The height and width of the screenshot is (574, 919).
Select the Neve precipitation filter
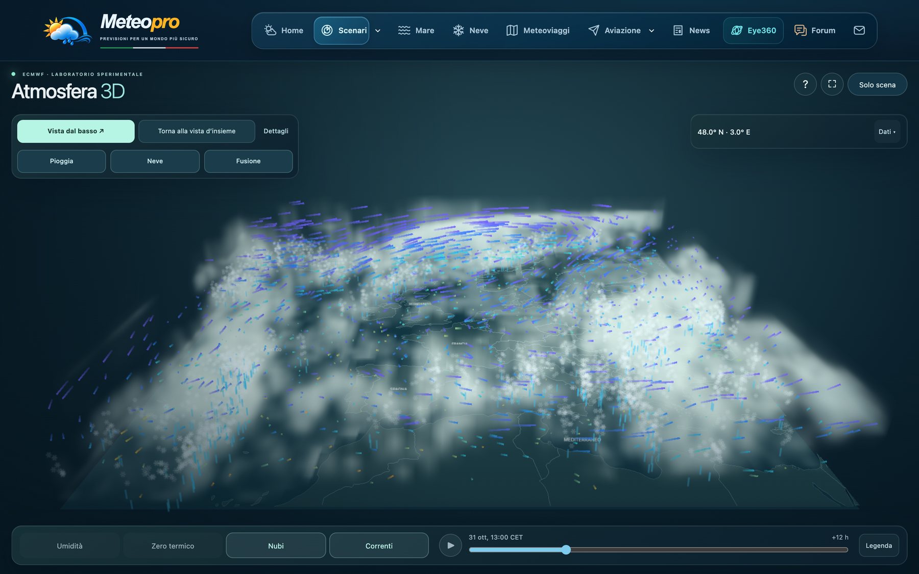(x=155, y=161)
